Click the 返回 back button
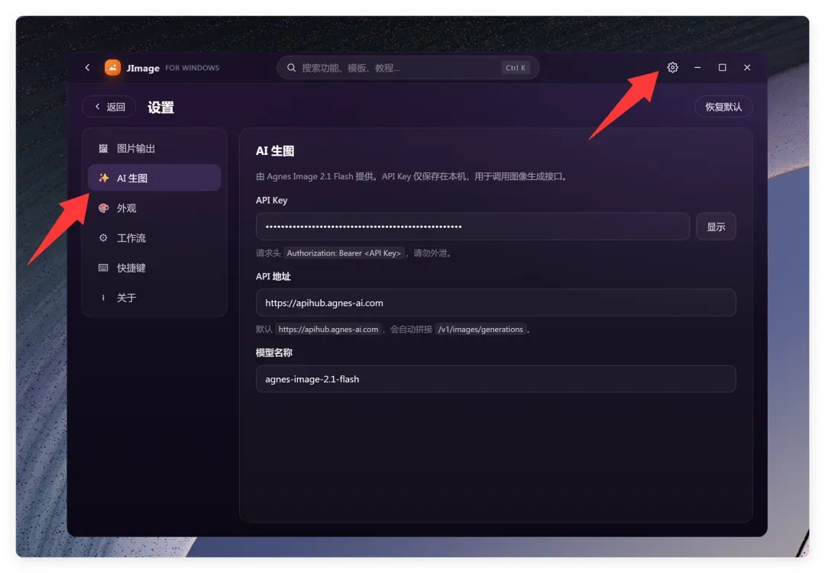Viewport: 825px width, 573px height. (x=109, y=107)
